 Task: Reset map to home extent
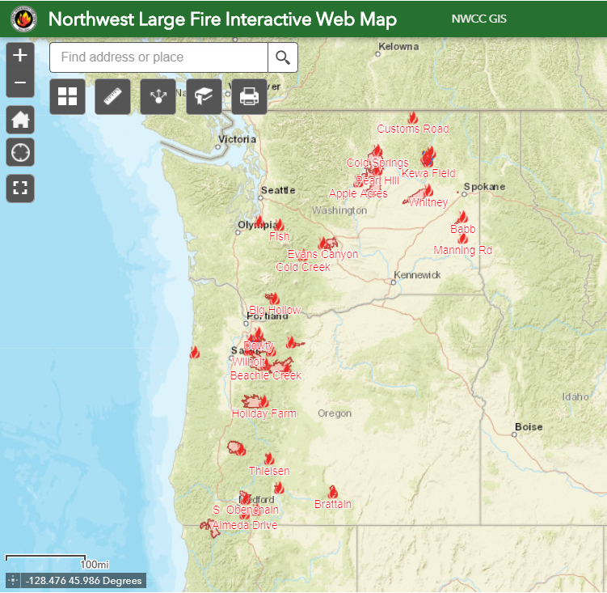(20, 120)
